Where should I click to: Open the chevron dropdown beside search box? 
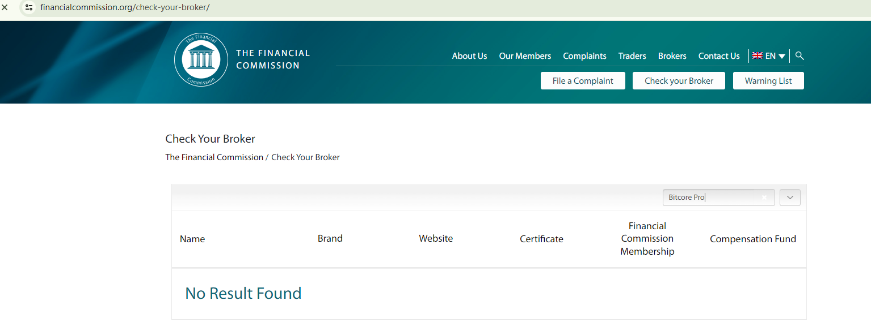click(790, 198)
